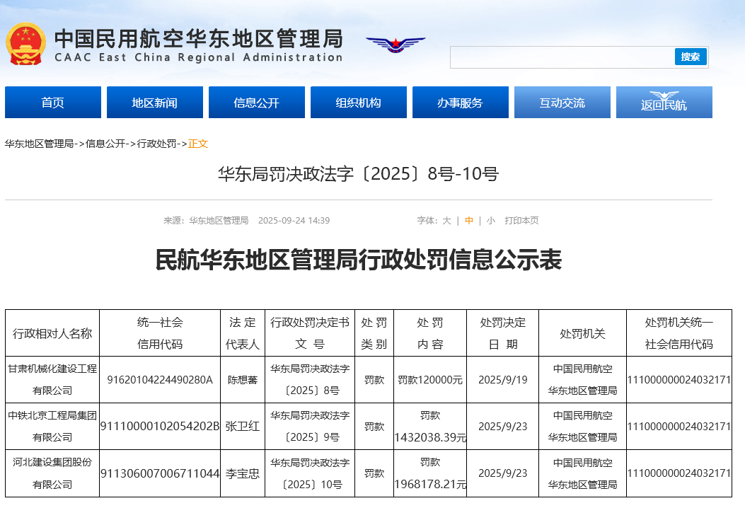Open the 信息公开 navigation menu
This screenshot has height=508, width=745.
[257, 103]
